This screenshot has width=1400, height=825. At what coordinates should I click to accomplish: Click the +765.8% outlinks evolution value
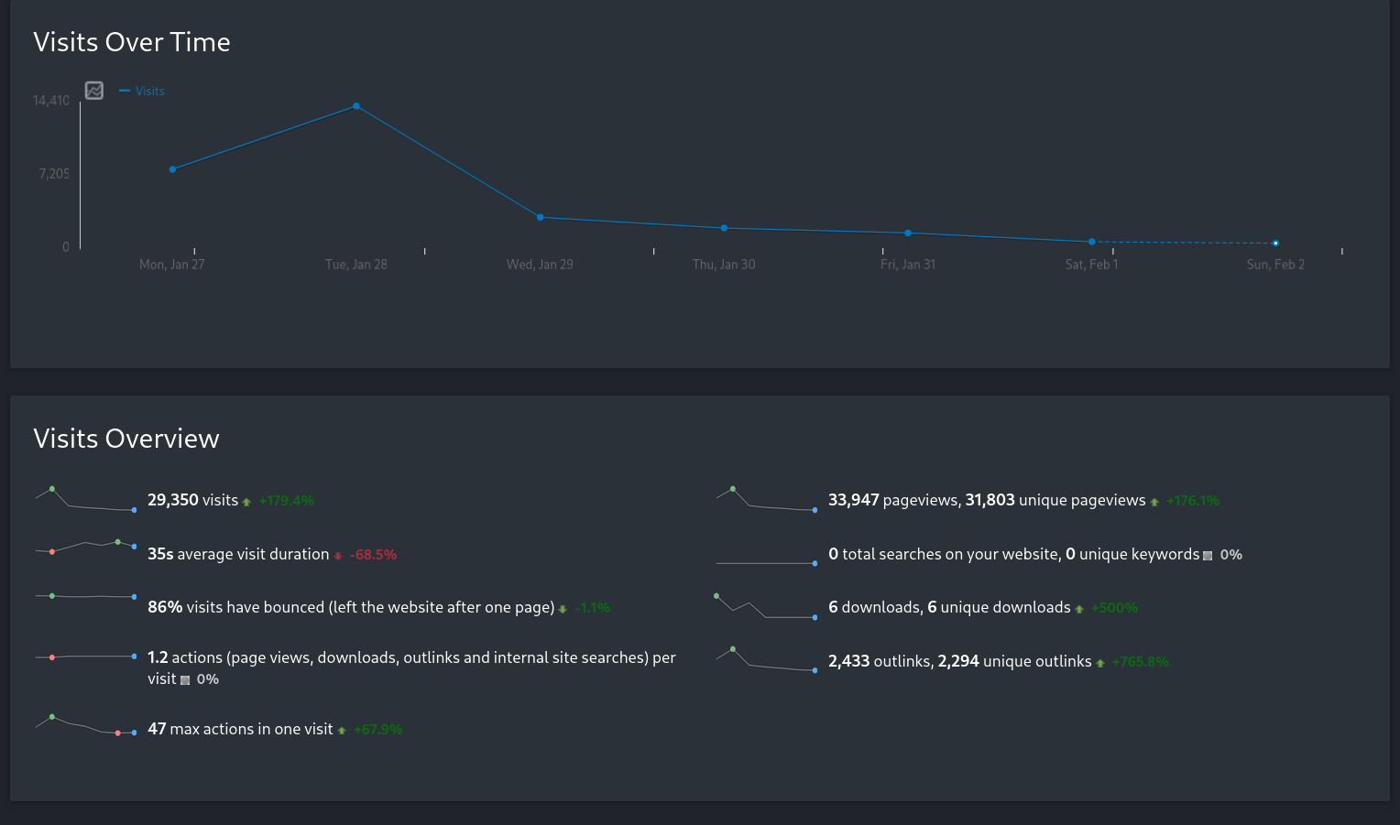pyautogui.click(x=1141, y=662)
